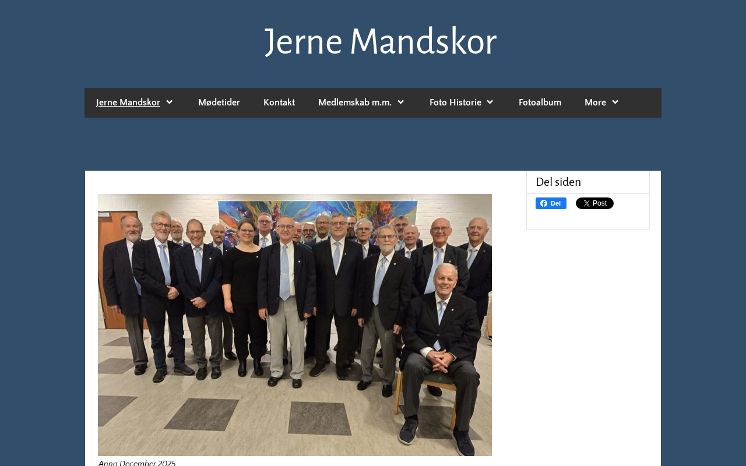Screen dimensions: 746x466
Task: Select the Foto Historie menu label
Action: click(x=455, y=103)
